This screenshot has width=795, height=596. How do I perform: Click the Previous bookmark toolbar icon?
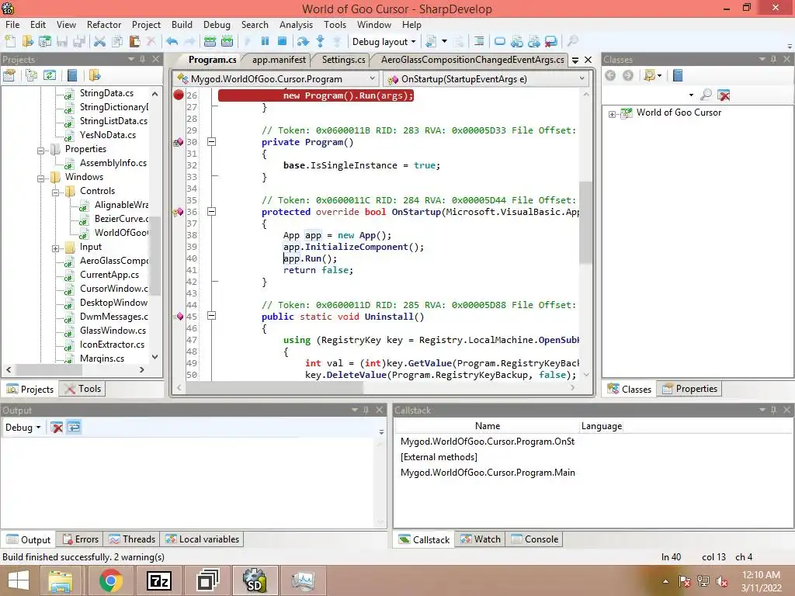pos(516,42)
